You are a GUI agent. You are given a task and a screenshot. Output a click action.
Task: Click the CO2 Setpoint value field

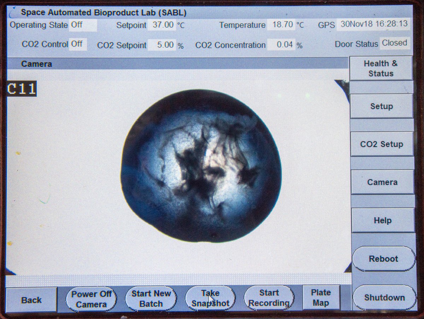[x=161, y=45]
